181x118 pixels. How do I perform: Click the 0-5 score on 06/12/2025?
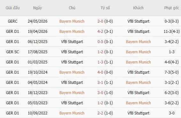click(x=100, y=42)
